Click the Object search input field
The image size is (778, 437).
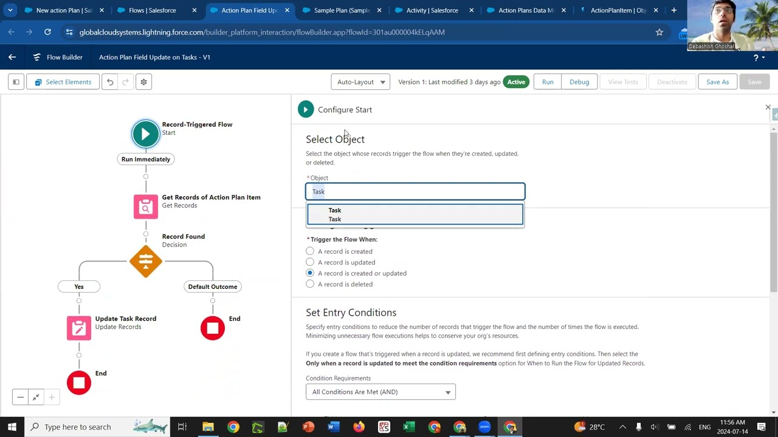pyautogui.click(x=415, y=191)
